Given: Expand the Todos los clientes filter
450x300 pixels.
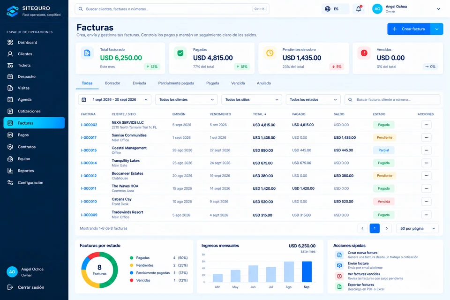Looking at the screenshot, I should pyautogui.click(x=186, y=100).
